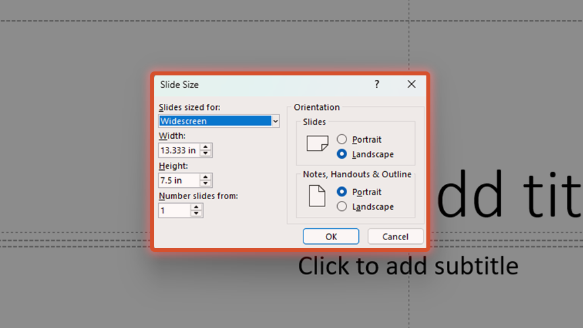Increase Height with up spinner arrow
The height and width of the screenshot is (328, 583).
coord(206,177)
